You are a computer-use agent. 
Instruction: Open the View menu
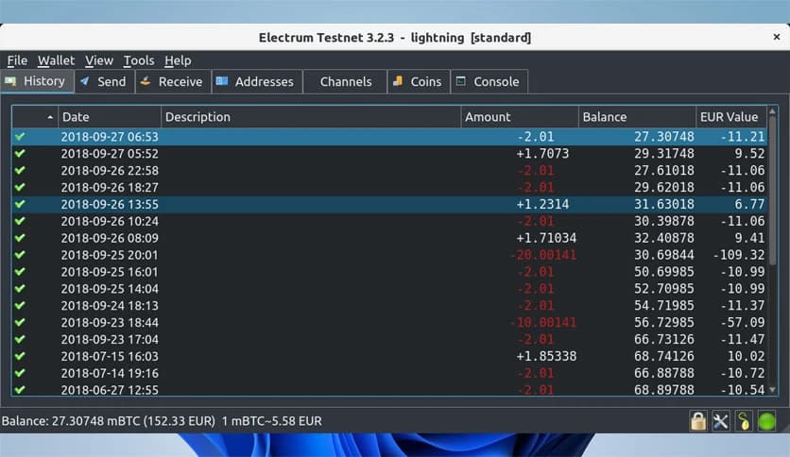pos(98,60)
